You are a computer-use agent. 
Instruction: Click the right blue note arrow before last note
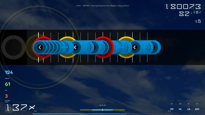point(135,47)
